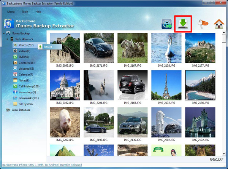Open the Tools menu

point(25,12)
